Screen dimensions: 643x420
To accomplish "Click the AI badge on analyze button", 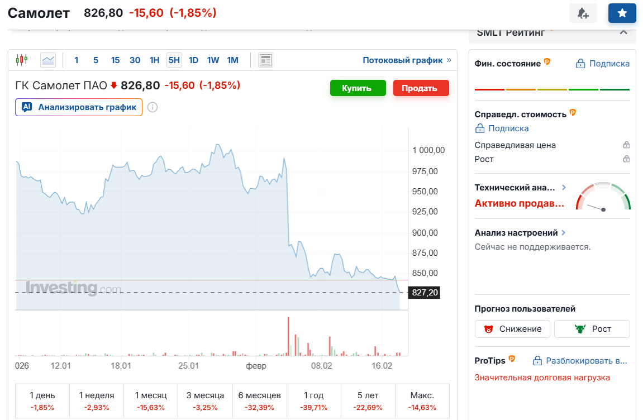I will pyautogui.click(x=27, y=107).
